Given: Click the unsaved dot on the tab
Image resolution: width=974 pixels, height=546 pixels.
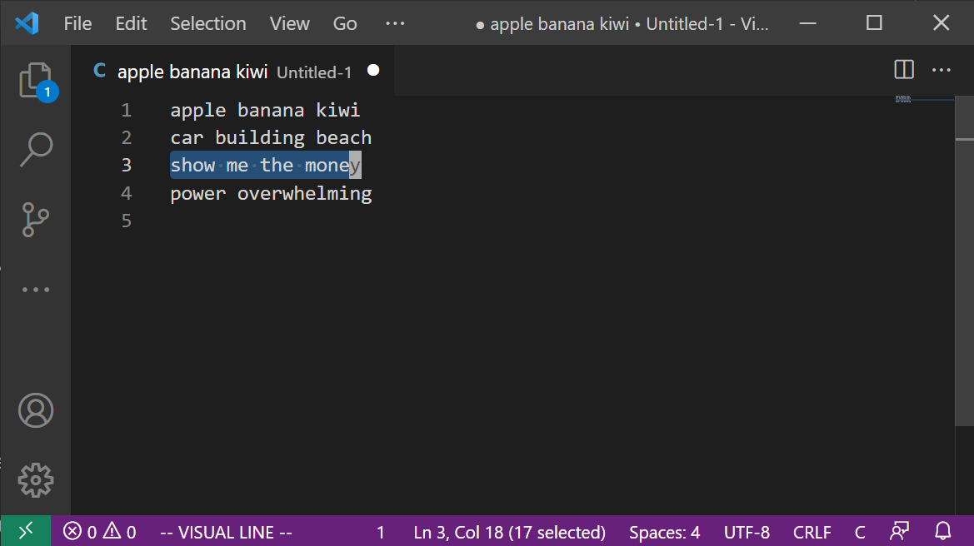Looking at the screenshot, I should (x=372, y=70).
